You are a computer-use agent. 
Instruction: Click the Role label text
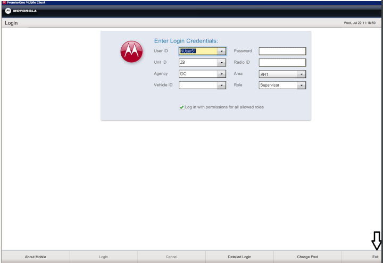pos(238,85)
